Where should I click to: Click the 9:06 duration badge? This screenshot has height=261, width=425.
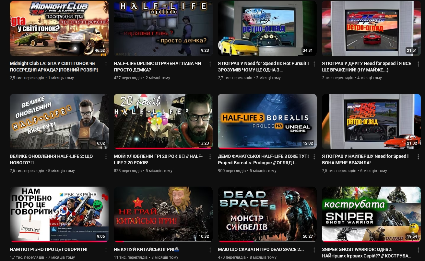click(x=101, y=236)
